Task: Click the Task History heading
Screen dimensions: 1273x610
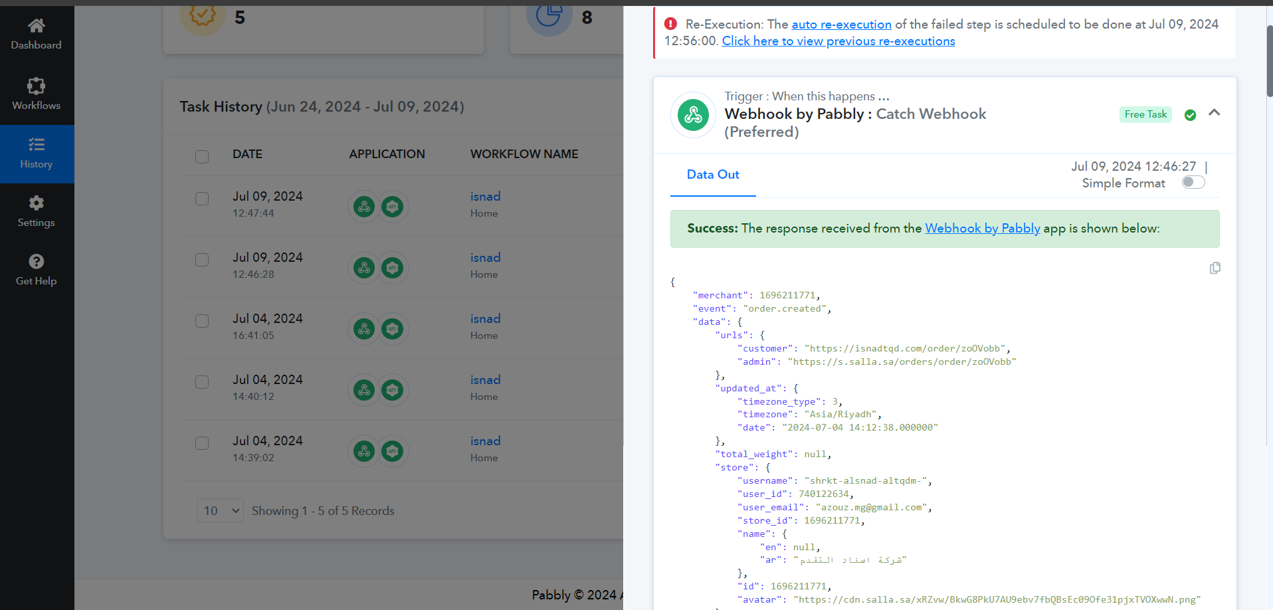Action: [x=322, y=107]
